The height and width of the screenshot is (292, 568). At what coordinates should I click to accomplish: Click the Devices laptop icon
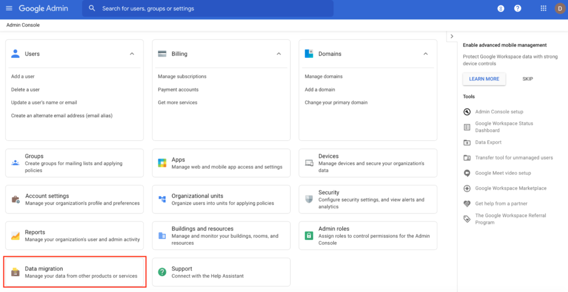pos(309,163)
